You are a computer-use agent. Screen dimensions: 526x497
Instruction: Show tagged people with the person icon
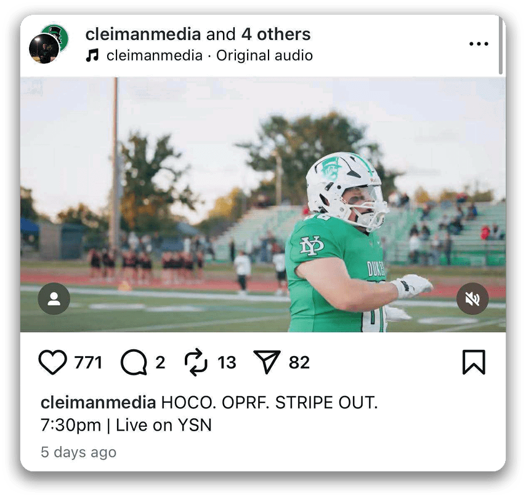[54, 298]
